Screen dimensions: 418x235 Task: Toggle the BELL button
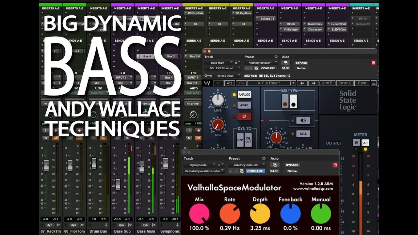click(x=303, y=134)
